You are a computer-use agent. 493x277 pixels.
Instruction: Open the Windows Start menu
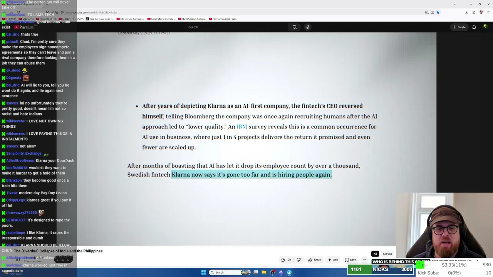[x=204, y=272]
